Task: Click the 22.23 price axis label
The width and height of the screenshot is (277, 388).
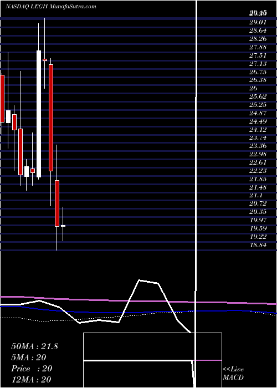Action: click(x=258, y=171)
